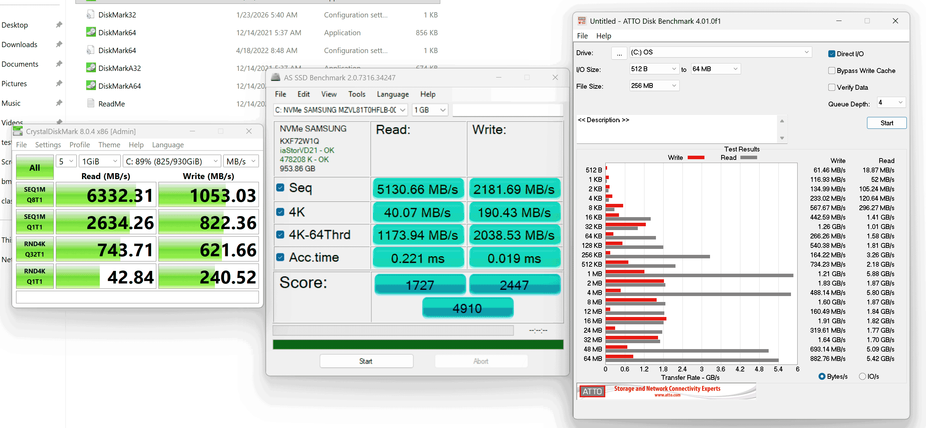Click the pin icon next to Desktop

[x=59, y=25]
